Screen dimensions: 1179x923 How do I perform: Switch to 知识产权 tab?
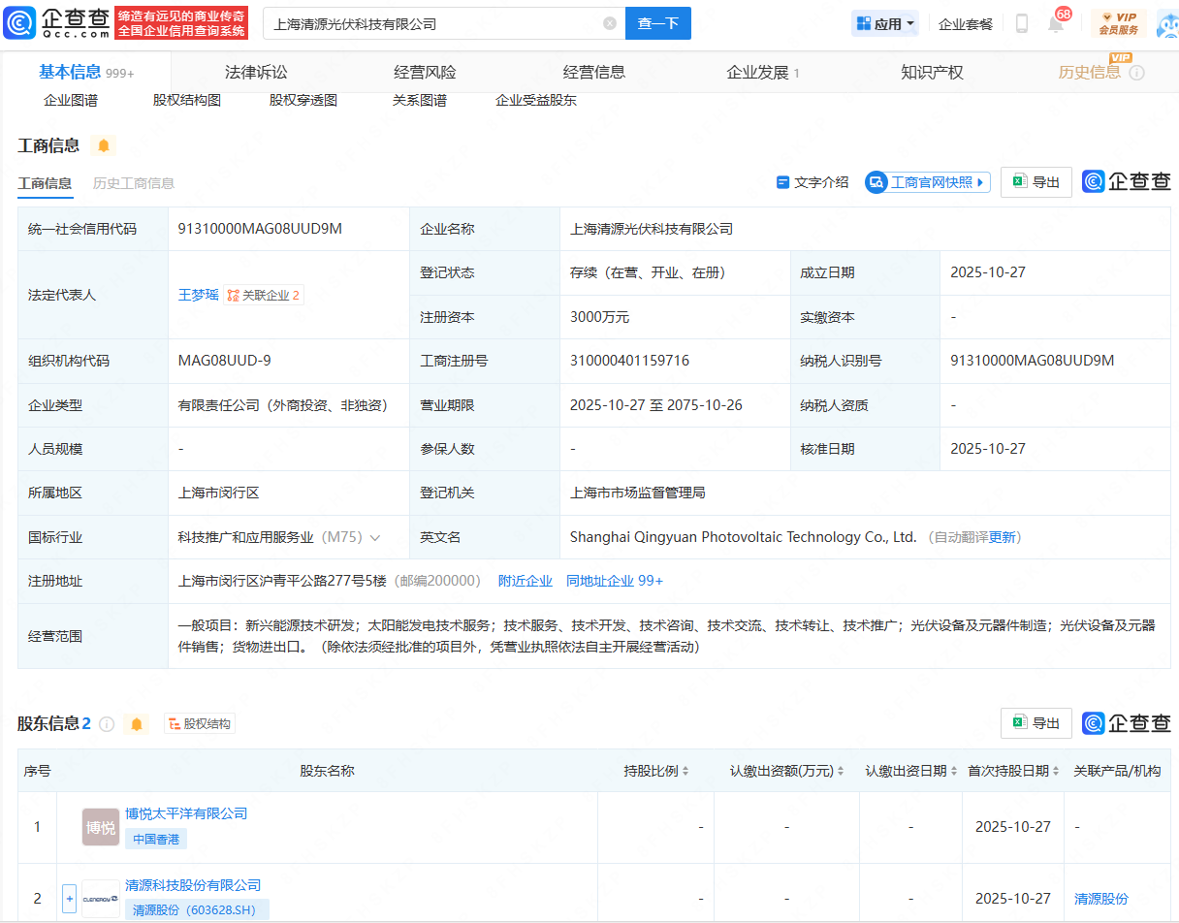coord(932,73)
